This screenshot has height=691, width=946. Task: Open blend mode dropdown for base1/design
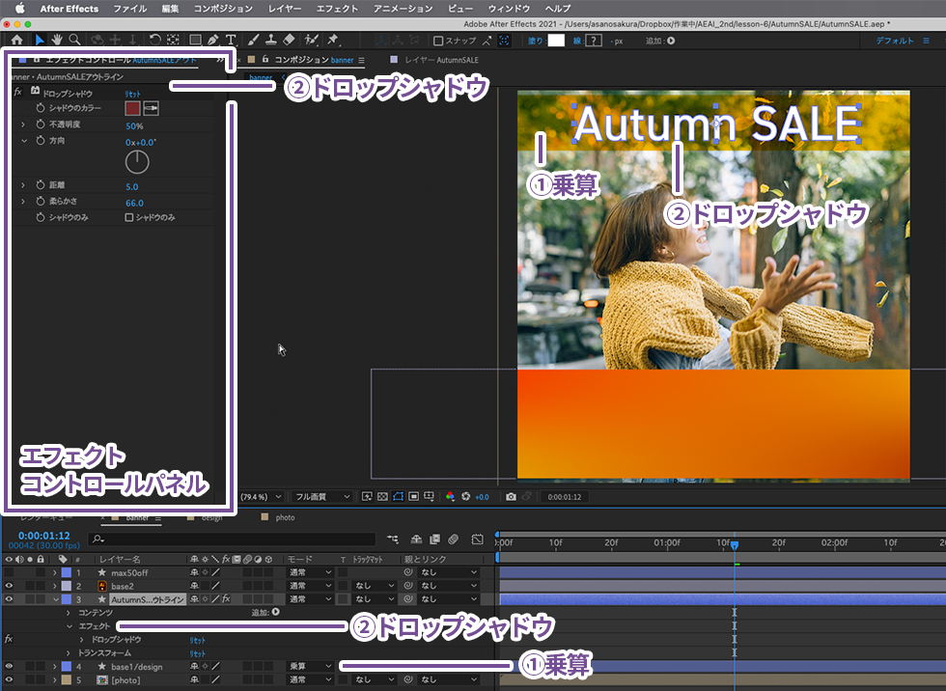[310, 666]
